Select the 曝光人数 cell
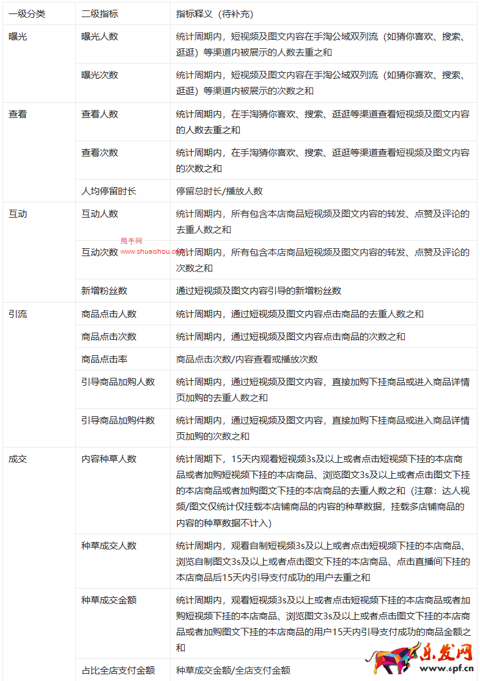 tap(123, 44)
